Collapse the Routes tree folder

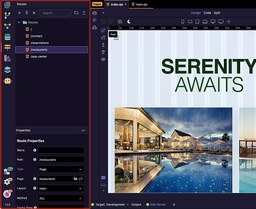click(x=19, y=22)
